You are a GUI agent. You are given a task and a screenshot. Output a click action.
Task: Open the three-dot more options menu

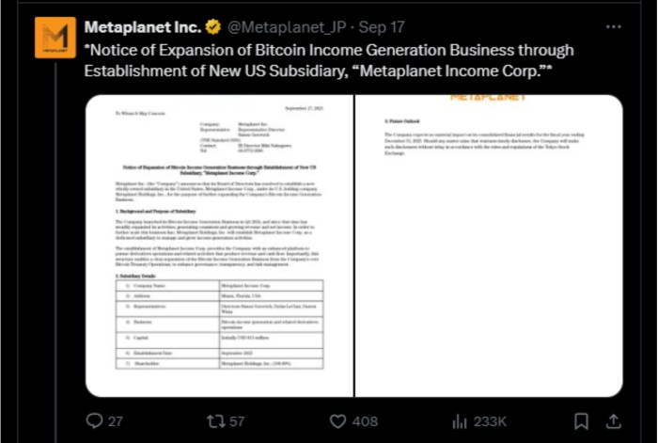[613, 27]
